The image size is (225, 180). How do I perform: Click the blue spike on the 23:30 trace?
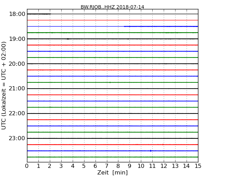tap(151, 151)
